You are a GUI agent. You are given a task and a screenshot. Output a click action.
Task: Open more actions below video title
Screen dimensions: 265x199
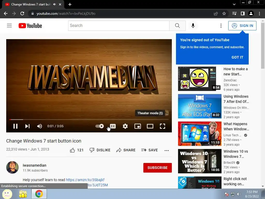click(x=167, y=150)
